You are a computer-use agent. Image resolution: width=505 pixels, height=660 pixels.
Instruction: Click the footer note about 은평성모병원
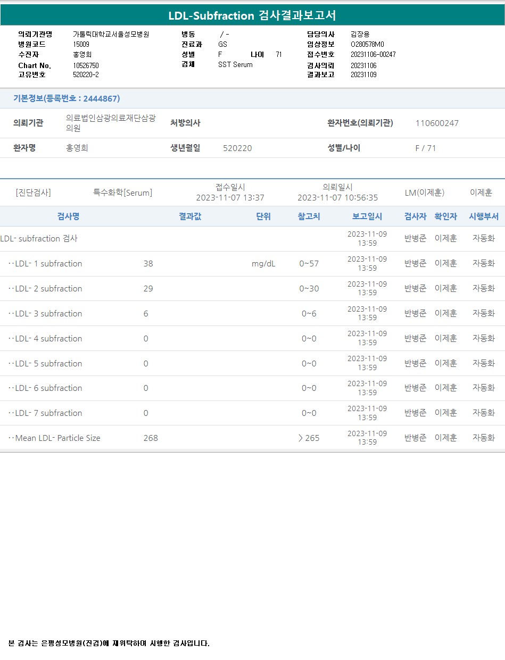point(109,644)
